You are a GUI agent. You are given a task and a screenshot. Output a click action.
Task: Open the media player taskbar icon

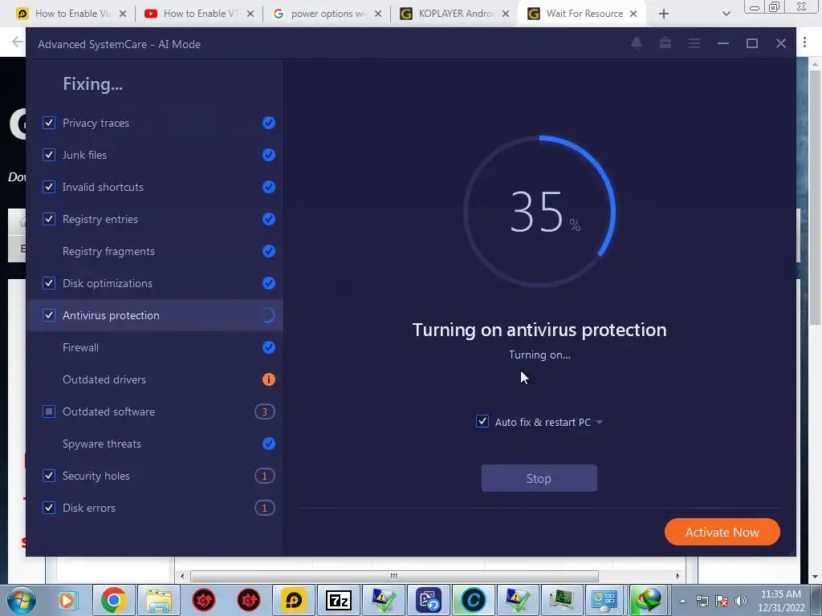pyautogui.click(x=67, y=600)
